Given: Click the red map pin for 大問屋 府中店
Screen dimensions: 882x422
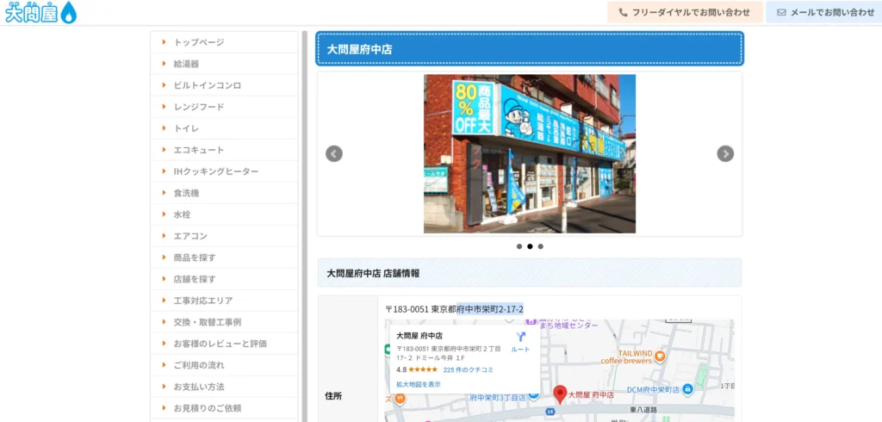Looking at the screenshot, I should (560, 394).
